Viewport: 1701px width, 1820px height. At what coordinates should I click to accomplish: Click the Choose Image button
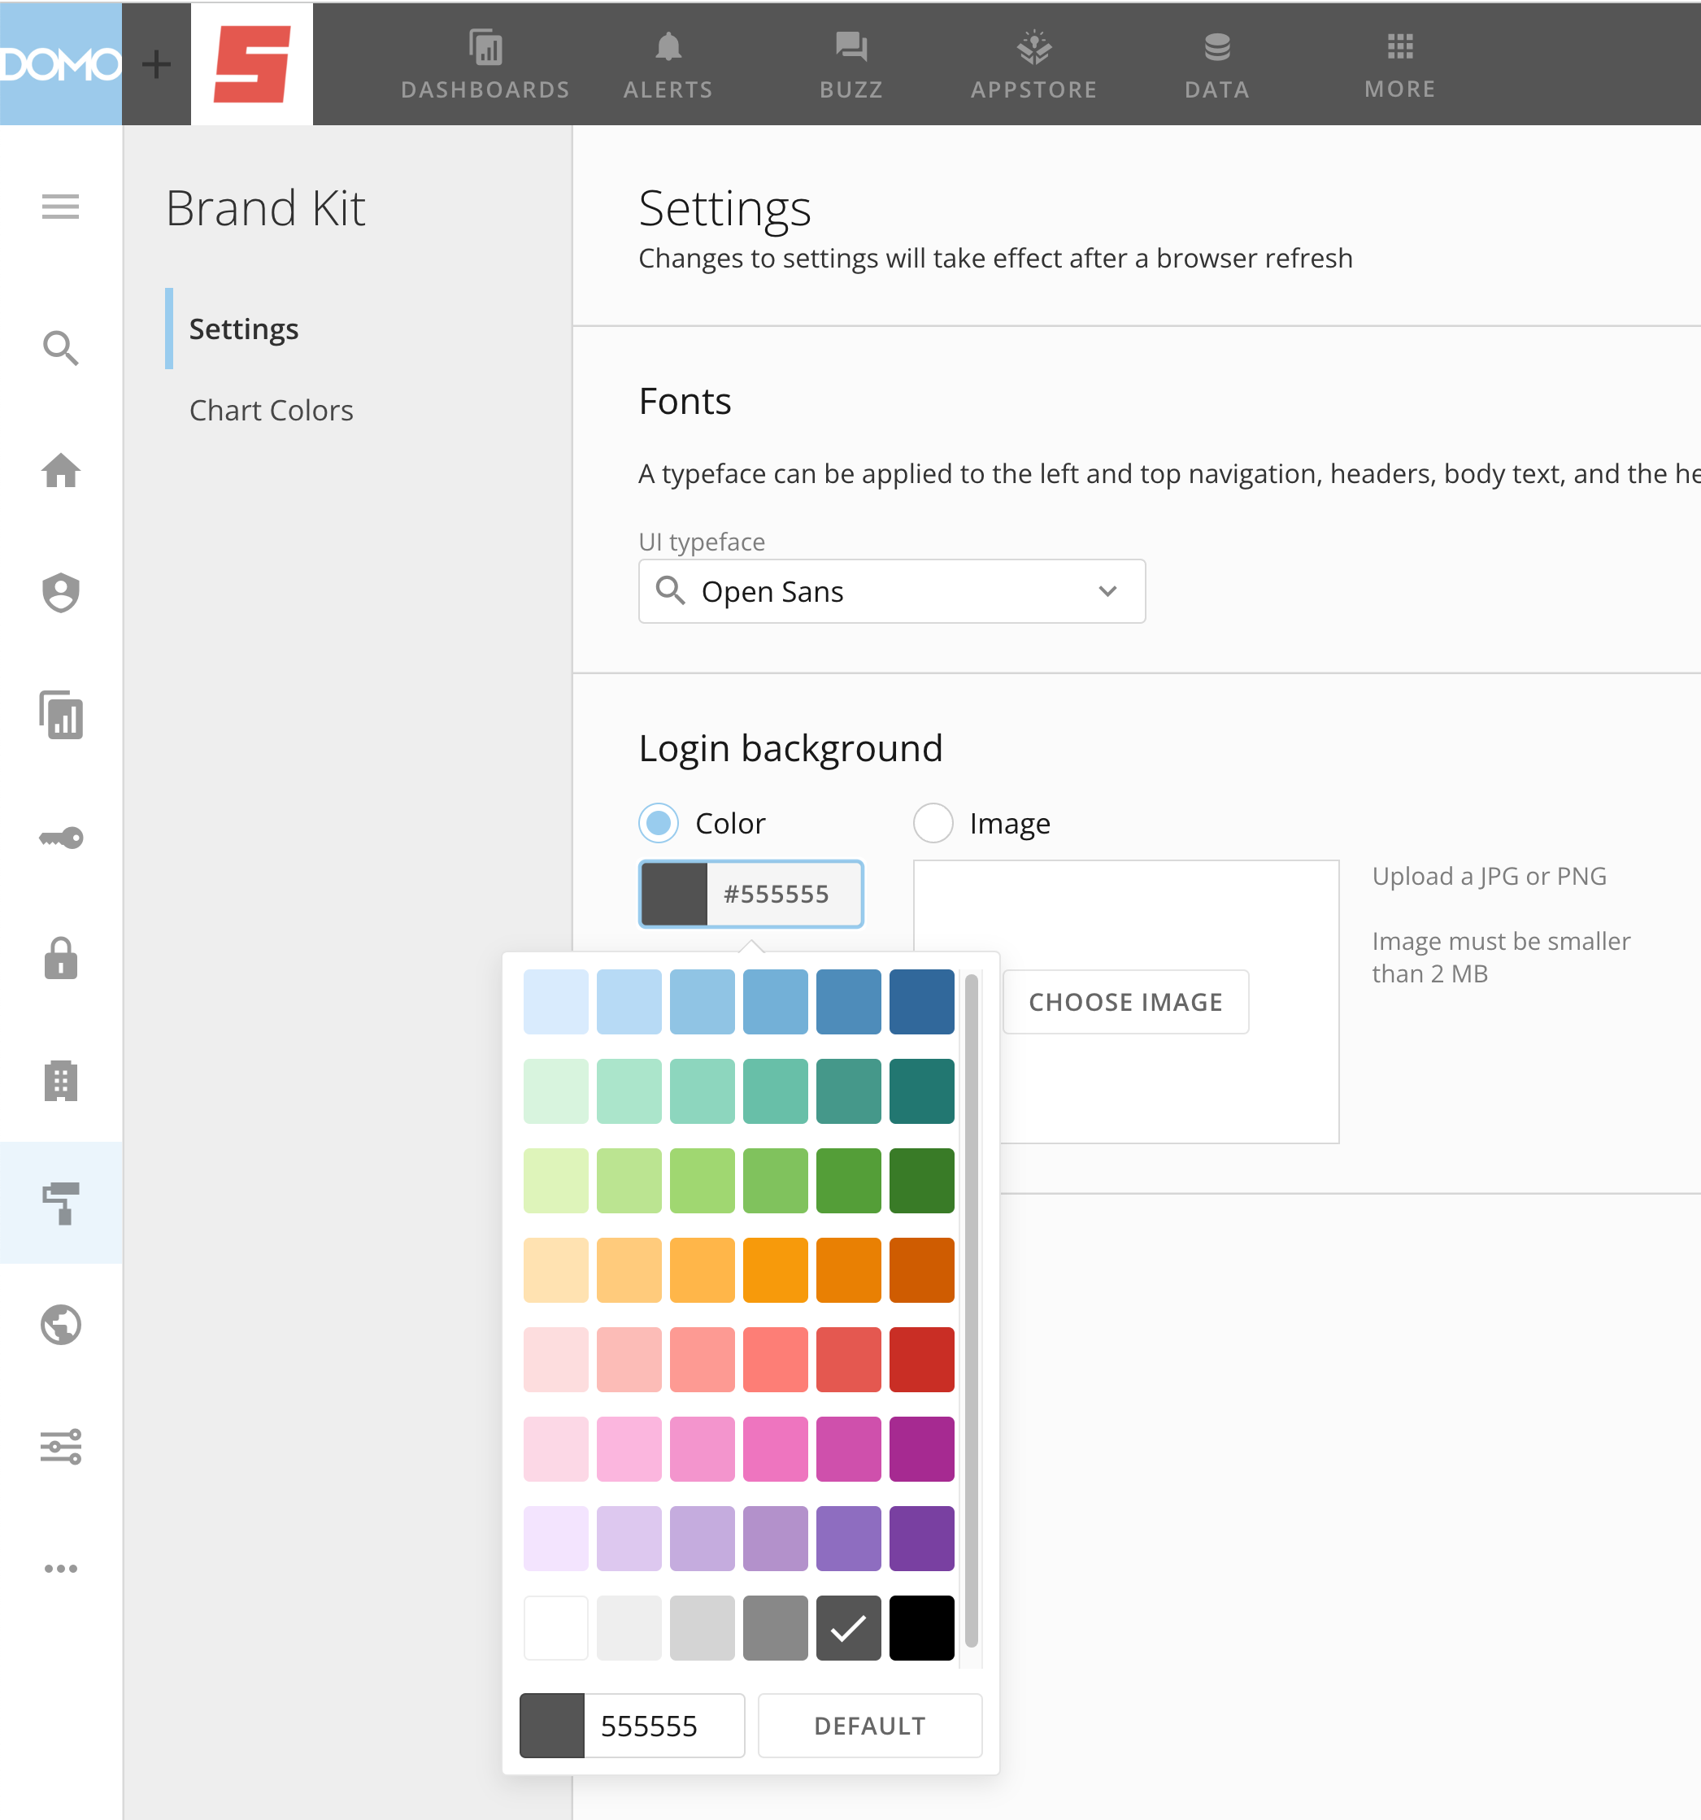pyautogui.click(x=1125, y=1002)
